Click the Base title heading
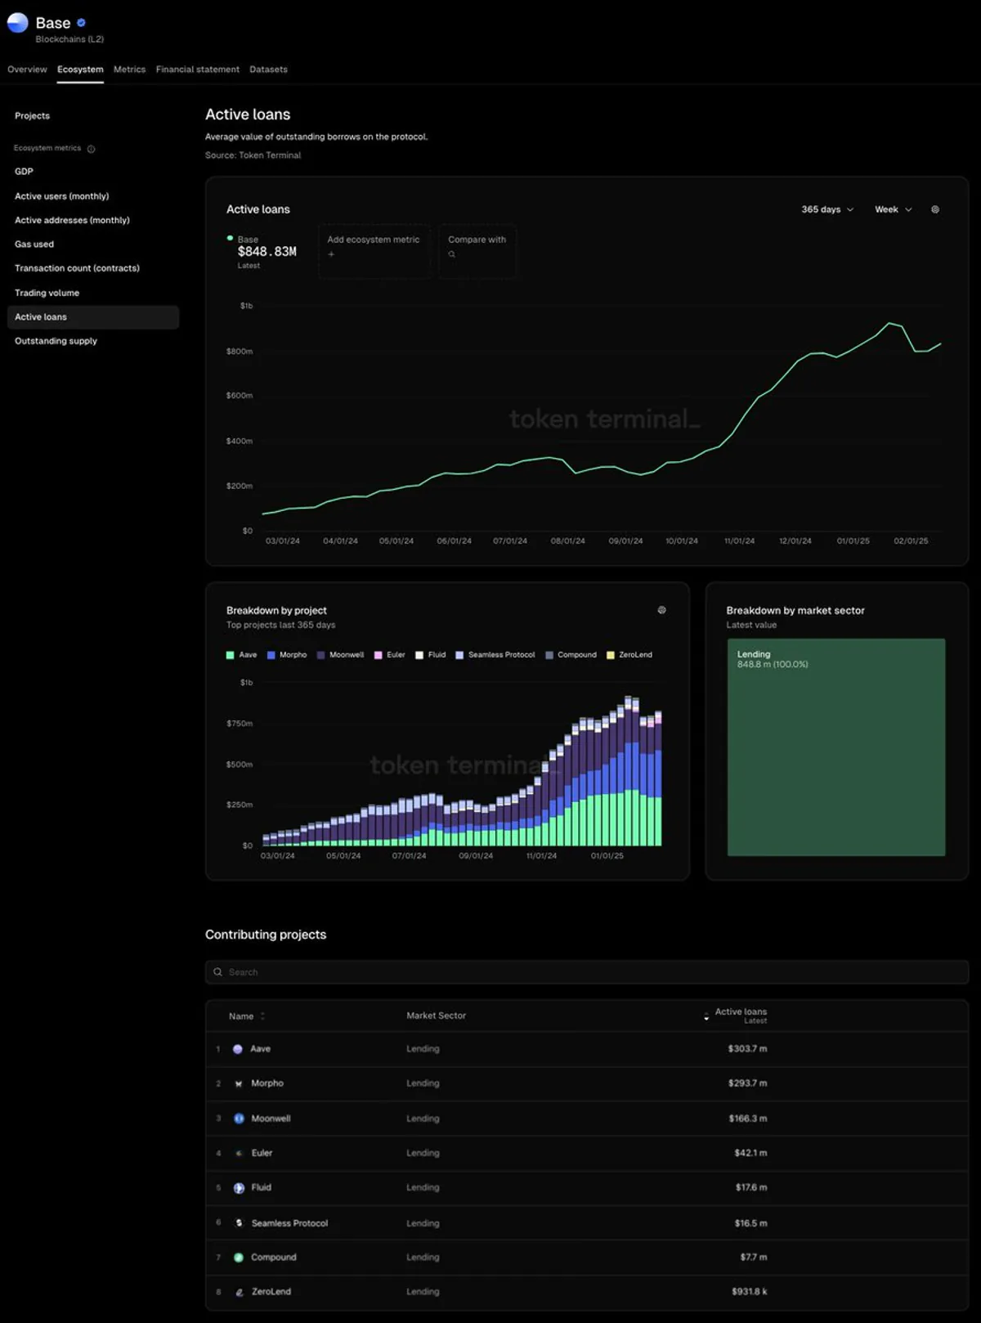Image resolution: width=981 pixels, height=1323 pixels. [53, 23]
